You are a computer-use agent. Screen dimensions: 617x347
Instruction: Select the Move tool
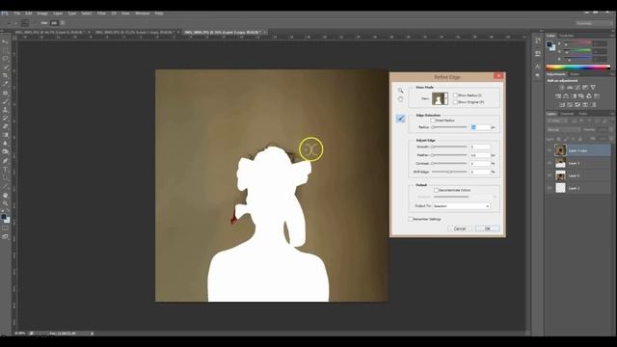pos(5,41)
